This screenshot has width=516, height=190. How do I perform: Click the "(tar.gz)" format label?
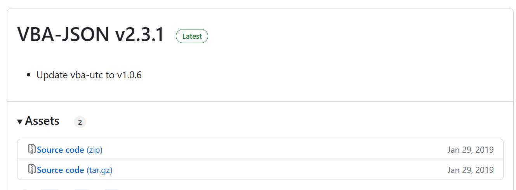[99, 170]
